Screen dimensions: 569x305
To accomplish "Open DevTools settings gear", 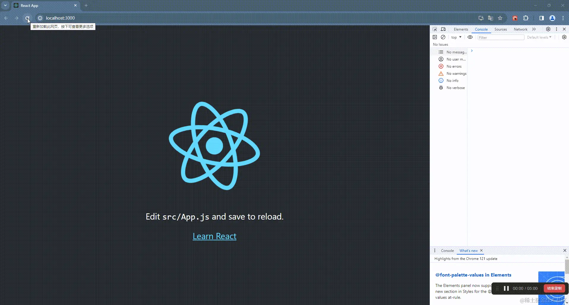I will click(x=548, y=29).
